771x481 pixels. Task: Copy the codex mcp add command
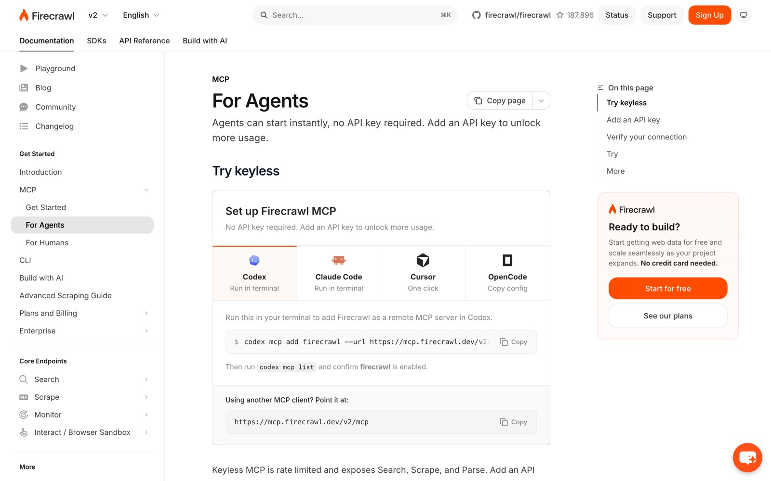click(x=514, y=342)
